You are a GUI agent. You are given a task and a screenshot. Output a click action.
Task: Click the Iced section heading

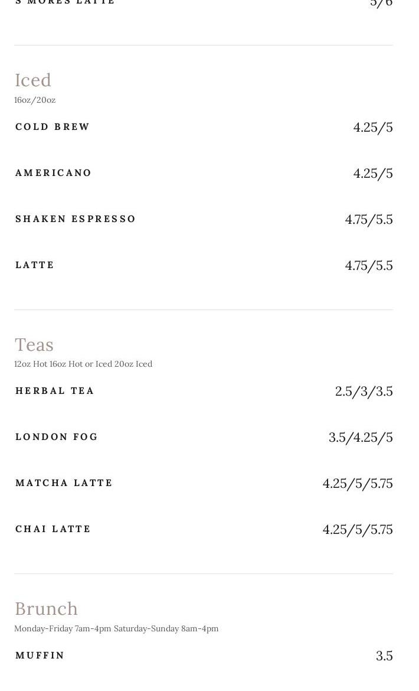coord(33,80)
